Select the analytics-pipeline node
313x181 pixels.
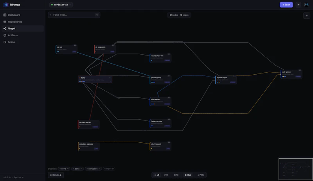tap(88, 146)
